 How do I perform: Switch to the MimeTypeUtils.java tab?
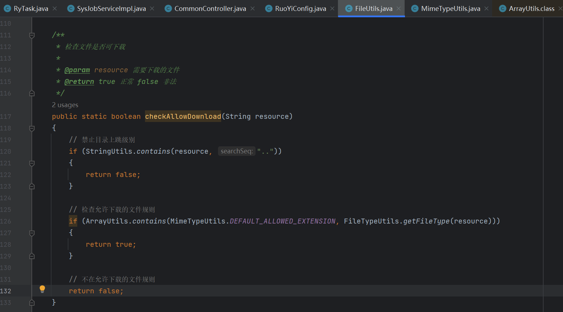point(450,8)
